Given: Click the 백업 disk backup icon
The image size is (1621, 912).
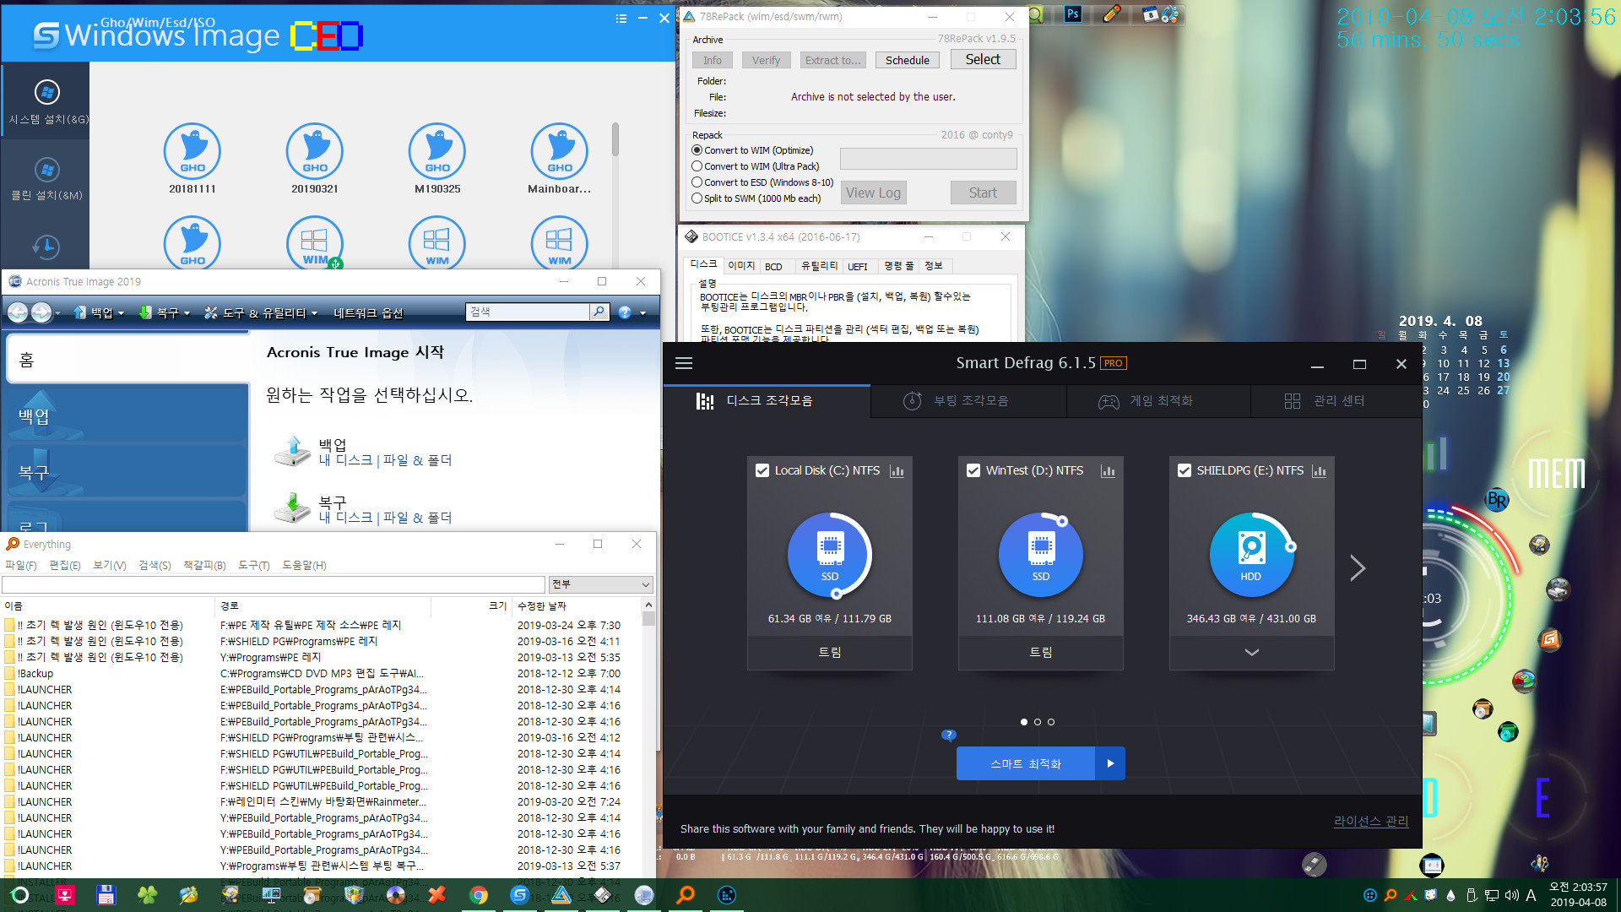Looking at the screenshot, I should [292, 452].
